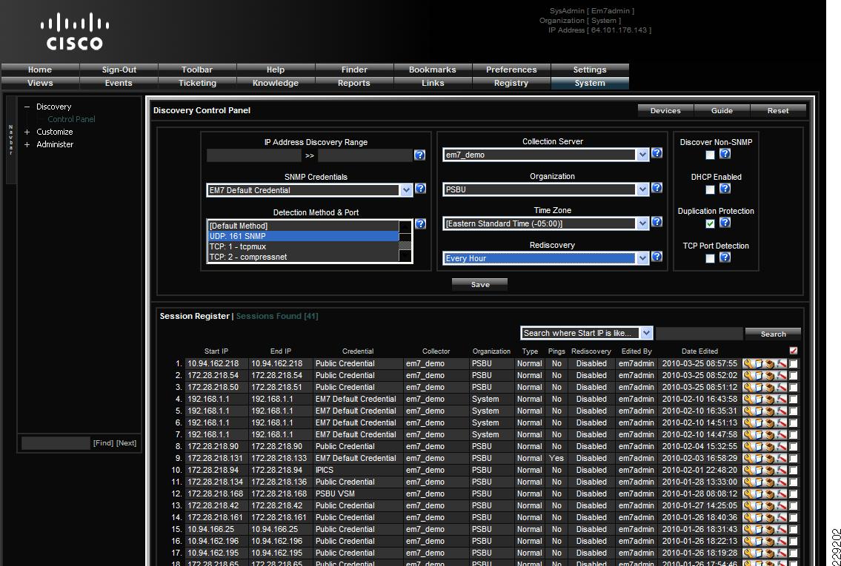This screenshot has height=566, width=841.
Task: Open help icon for Discover Non-SNMP
Action: click(725, 154)
